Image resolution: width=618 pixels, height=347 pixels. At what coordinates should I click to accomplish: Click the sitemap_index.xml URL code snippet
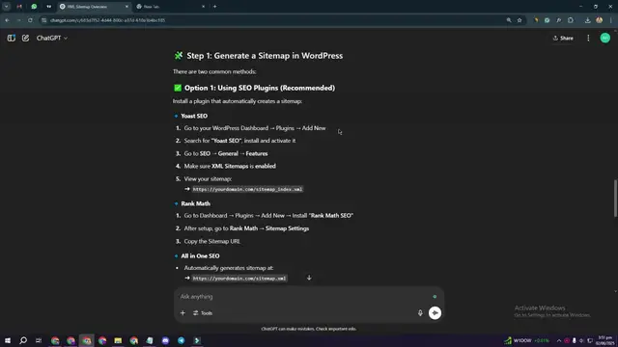(247, 189)
